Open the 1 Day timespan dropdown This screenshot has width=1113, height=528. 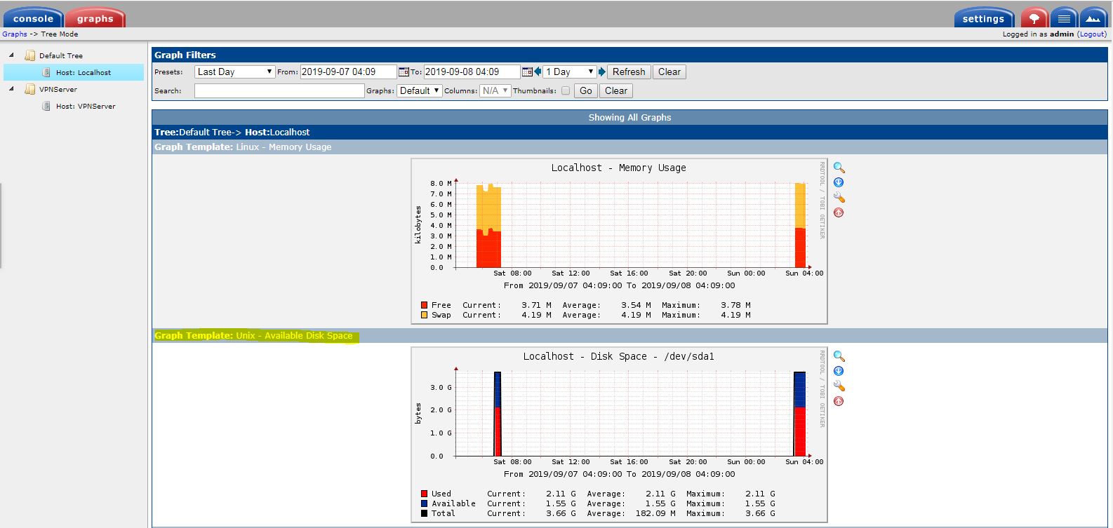[x=570, y=72]
